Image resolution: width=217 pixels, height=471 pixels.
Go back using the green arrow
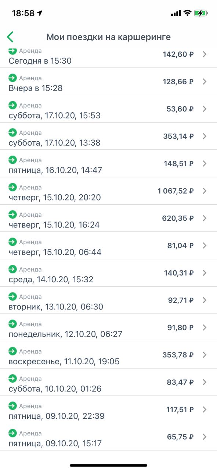pyautogui.click(x=10, y=37)
